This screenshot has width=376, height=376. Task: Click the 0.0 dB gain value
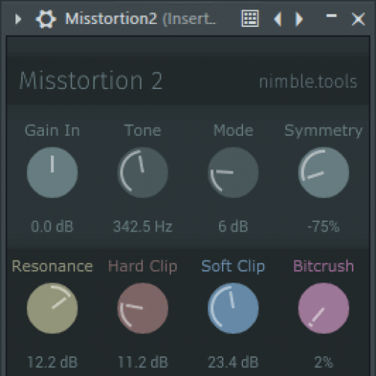(x=52, y=226)
